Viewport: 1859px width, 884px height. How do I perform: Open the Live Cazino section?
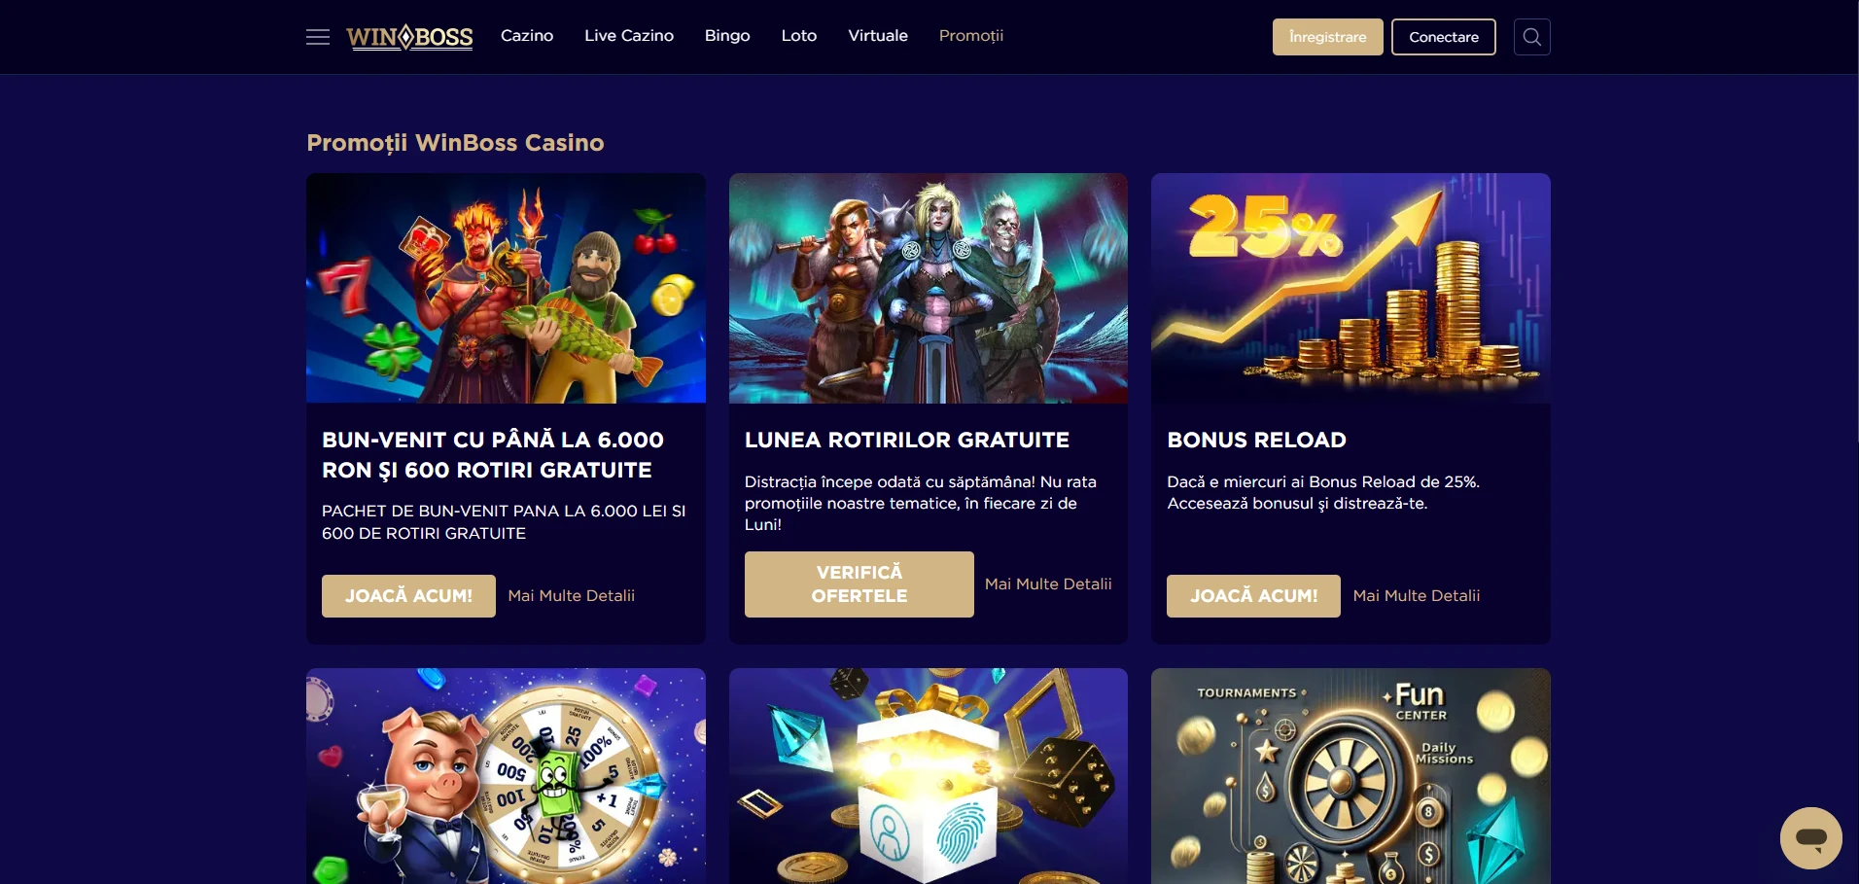coord(629,36)
